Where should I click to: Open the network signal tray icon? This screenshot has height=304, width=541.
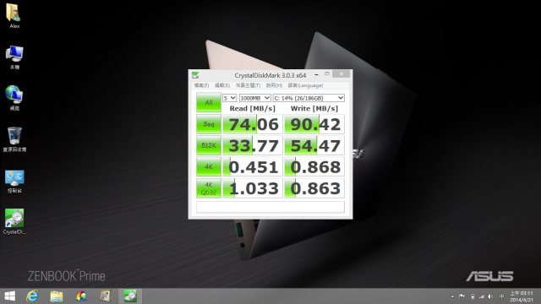pos(481,296)
